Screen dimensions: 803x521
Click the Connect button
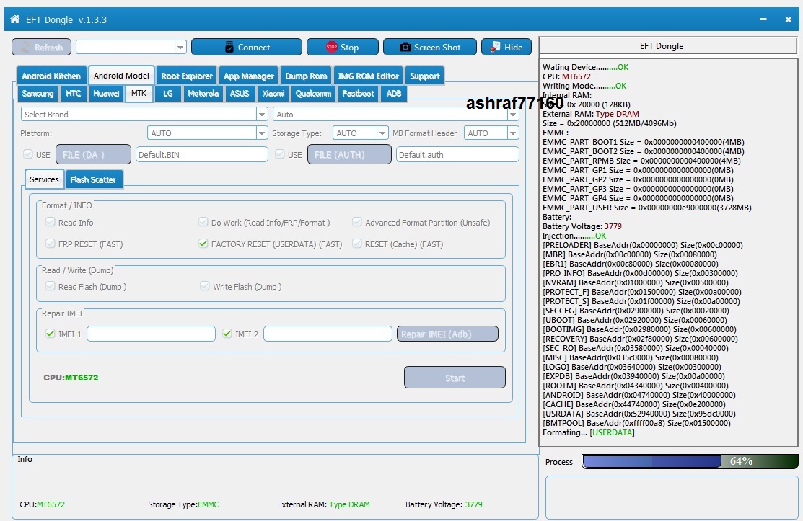coord(247,47)
